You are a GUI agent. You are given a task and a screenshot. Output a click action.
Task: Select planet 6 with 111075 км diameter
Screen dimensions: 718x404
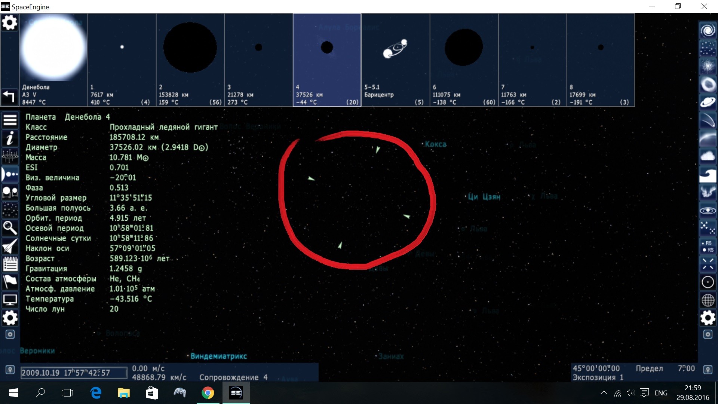pyautogui.click(x=464, y=60)
